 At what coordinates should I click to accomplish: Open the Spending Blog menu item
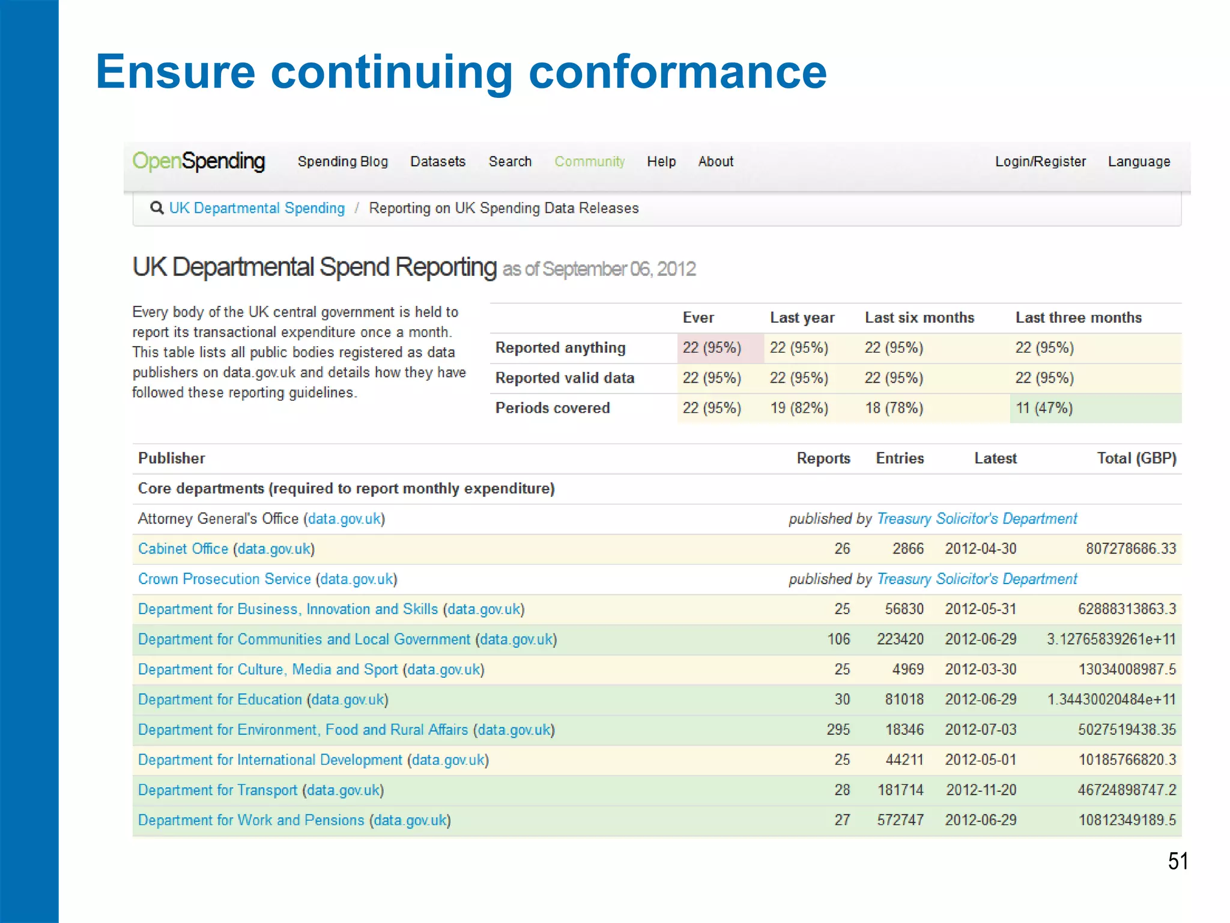click(x=342, y=162)
